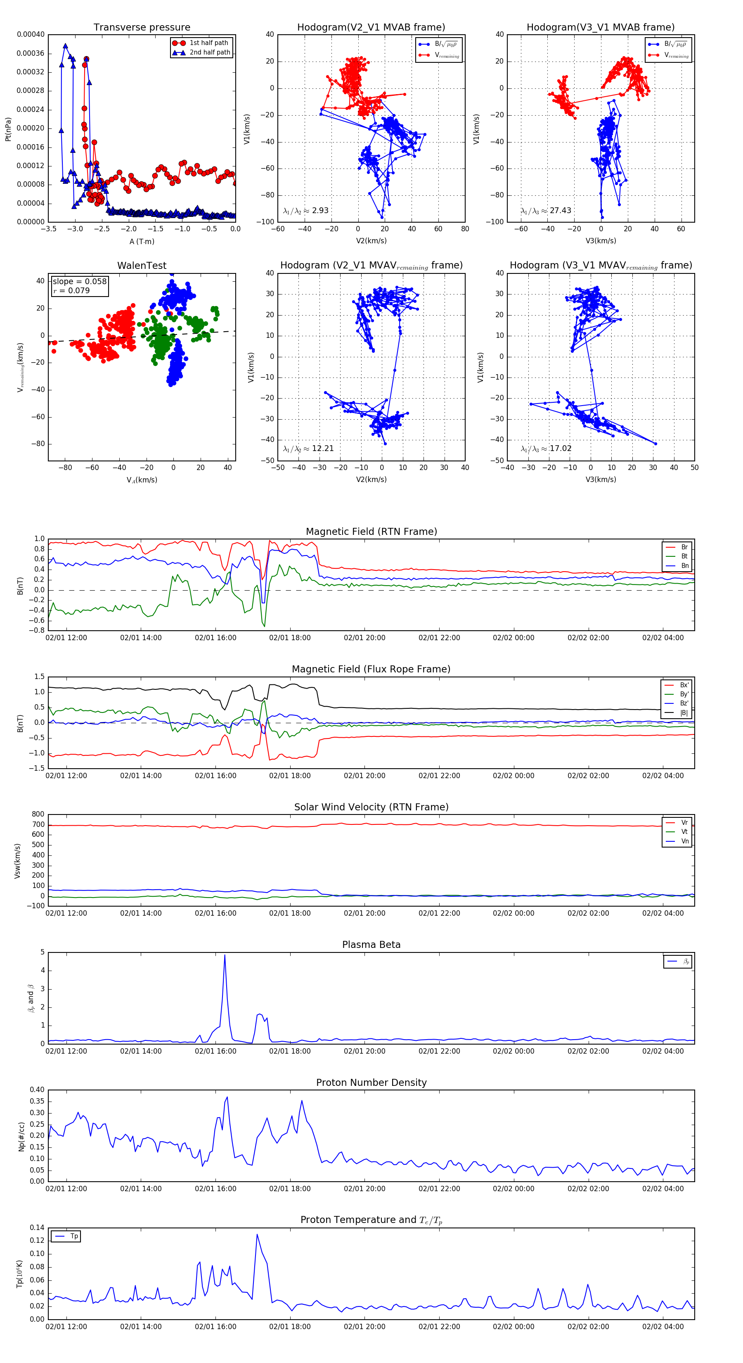Select the eigenvalue ratio annotation '12.21'

tap(308, 449)
